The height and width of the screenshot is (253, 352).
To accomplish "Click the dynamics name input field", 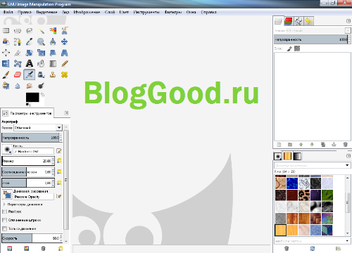I will tap(34, 197).
